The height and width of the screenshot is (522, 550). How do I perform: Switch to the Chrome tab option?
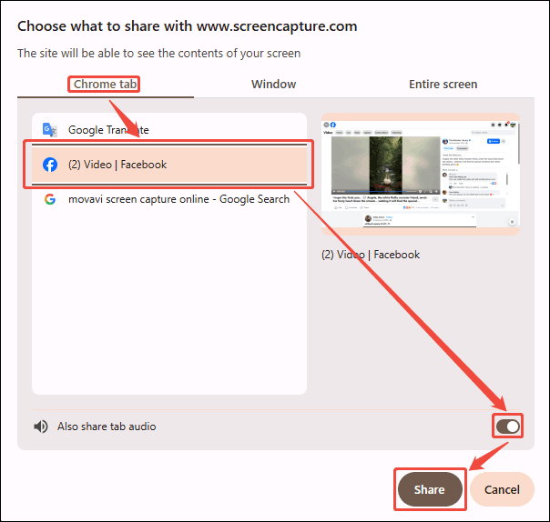(106, 85)
